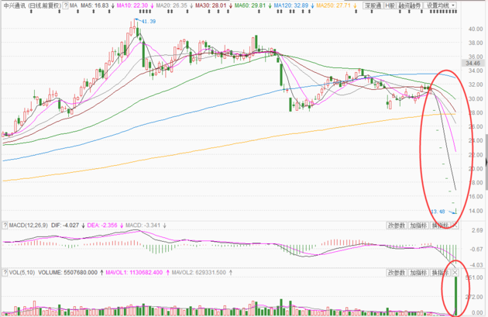The height and width of the screenshot is (317, 488).
Task: Click 加指标 in the VOL panel
Action: (x=418, y=273)
